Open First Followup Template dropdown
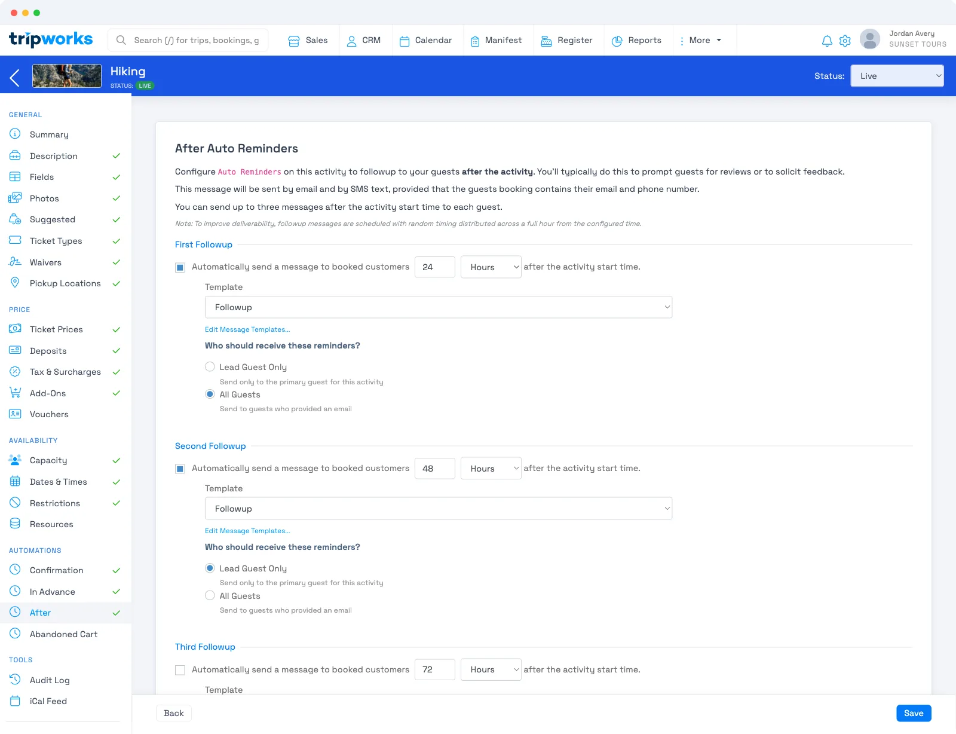Viewport: 956px width, 734px height. pos(439,307)
